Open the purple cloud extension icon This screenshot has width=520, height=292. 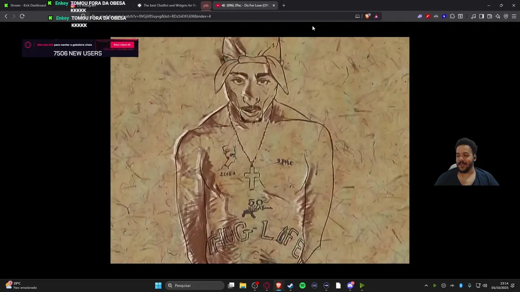pyautogui.click(x=420, y=16)
